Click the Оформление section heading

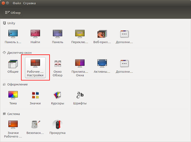(17, 84)
